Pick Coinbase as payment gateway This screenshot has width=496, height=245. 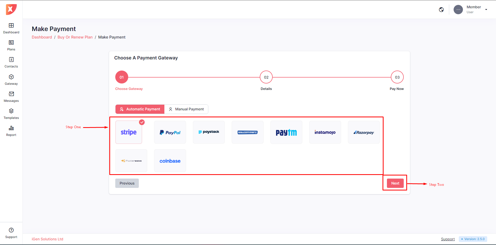tap(170, 161)
